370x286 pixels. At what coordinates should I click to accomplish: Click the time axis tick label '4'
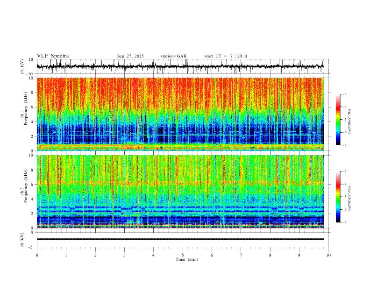tap(153, 255)
